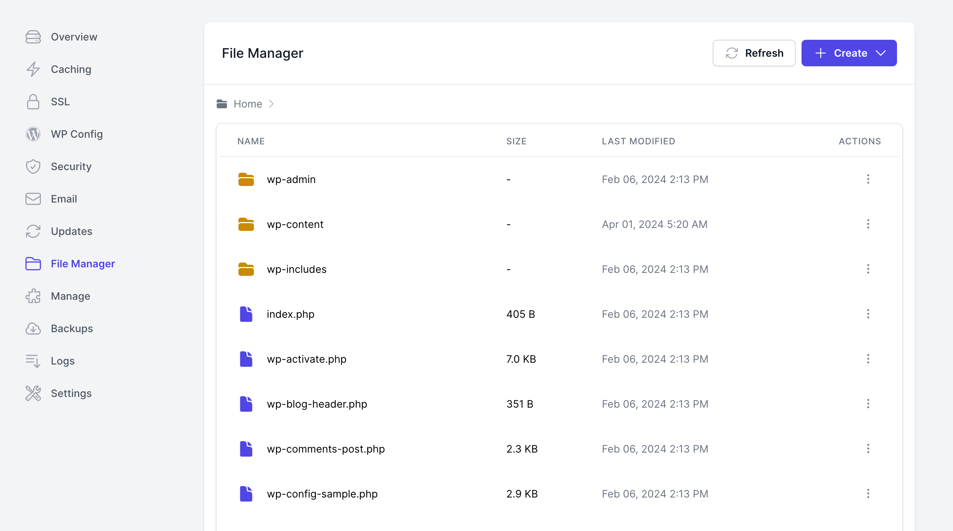Navigate to Home in the breadcrumb
The image size is (953, 531).
(x=248, y=104)
